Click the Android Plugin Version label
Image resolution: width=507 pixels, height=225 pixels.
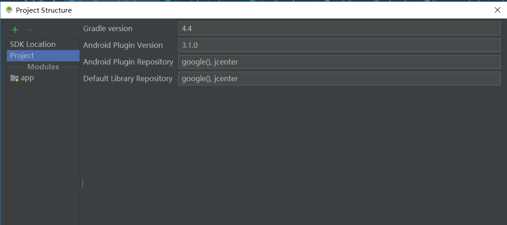(123, 45)
